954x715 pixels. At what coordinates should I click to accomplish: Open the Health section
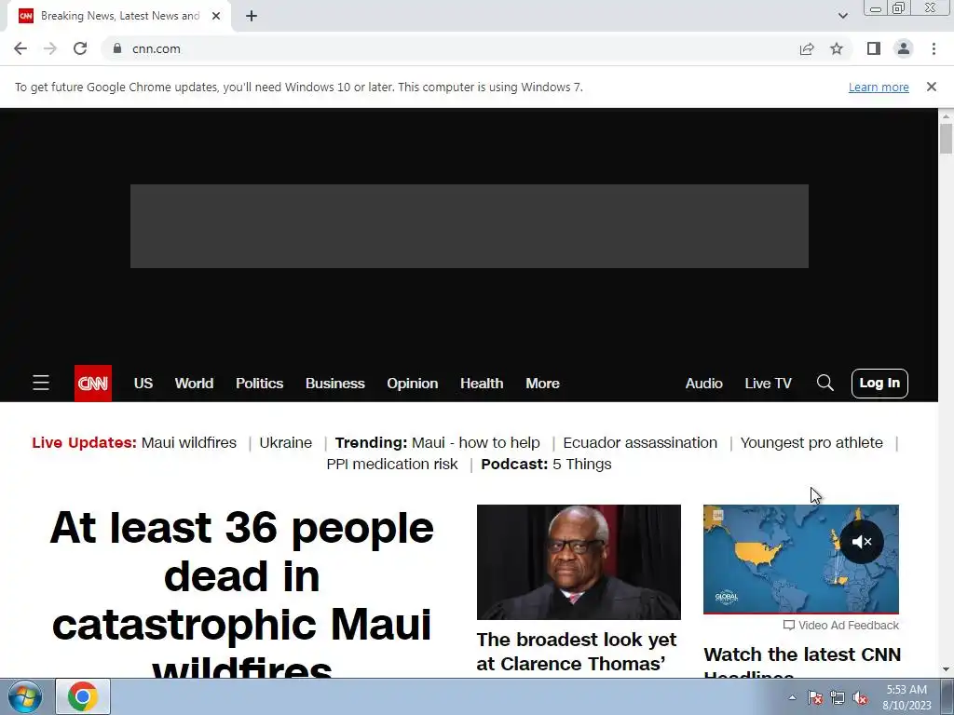click(x=482, y=383)
